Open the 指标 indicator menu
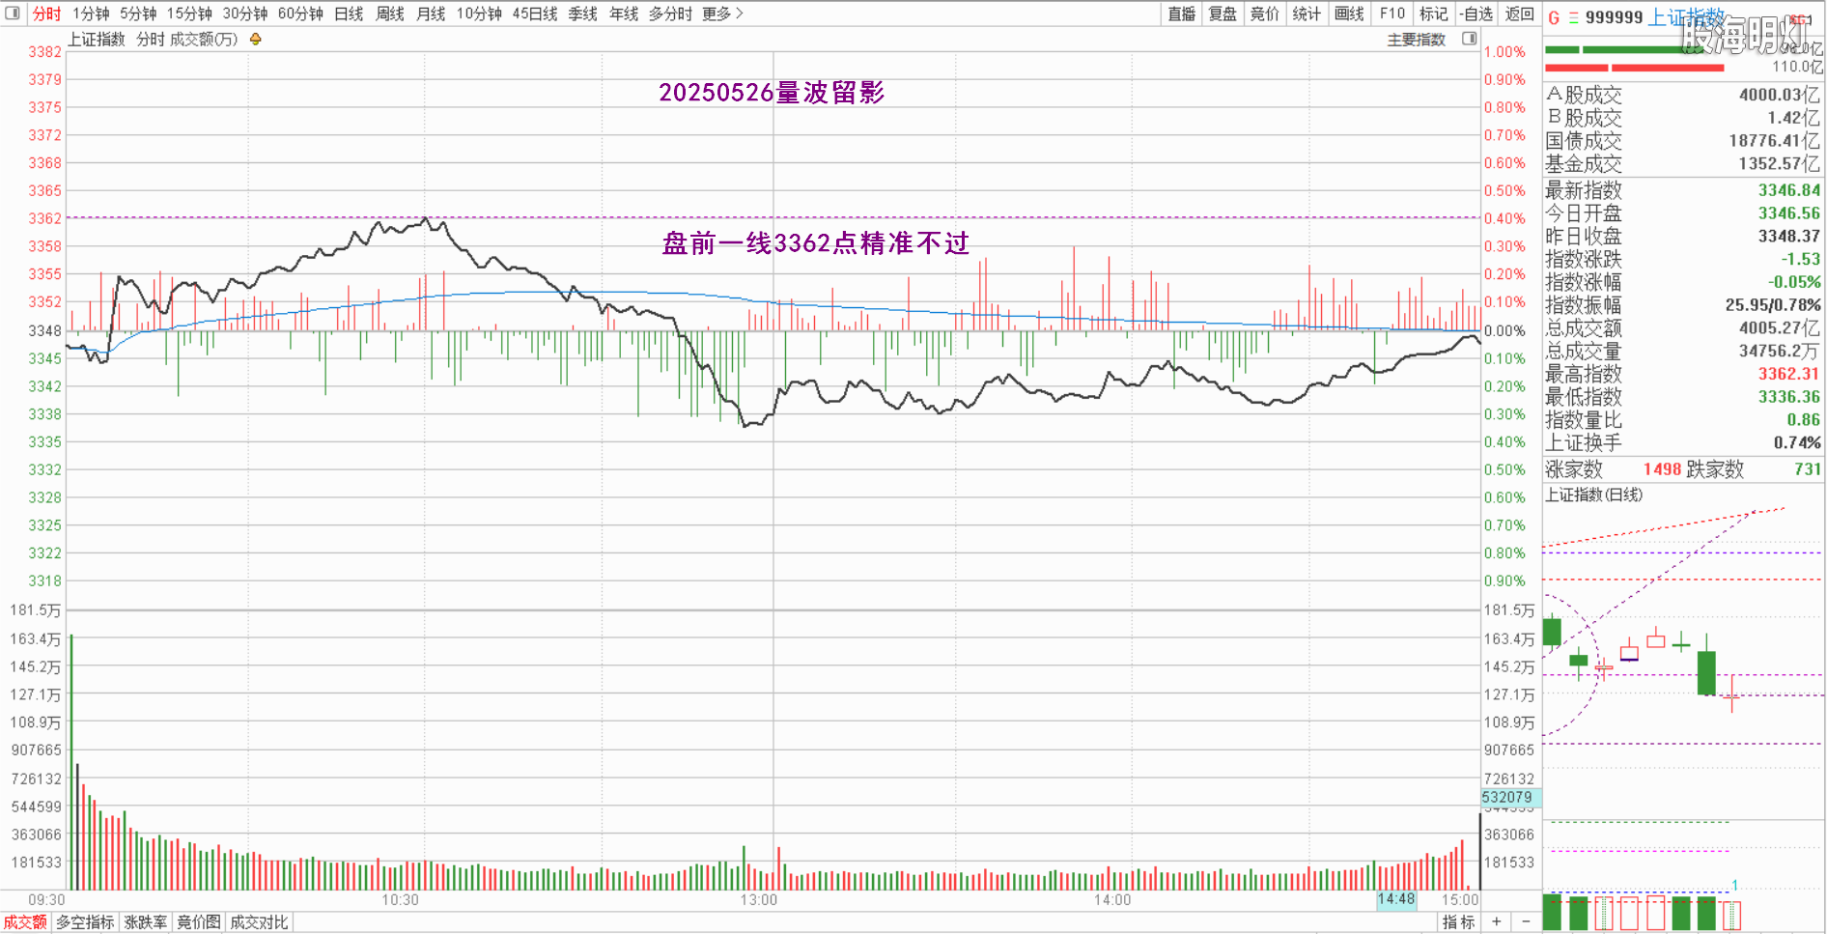 pyautogui.click(x=1458, y=922)
